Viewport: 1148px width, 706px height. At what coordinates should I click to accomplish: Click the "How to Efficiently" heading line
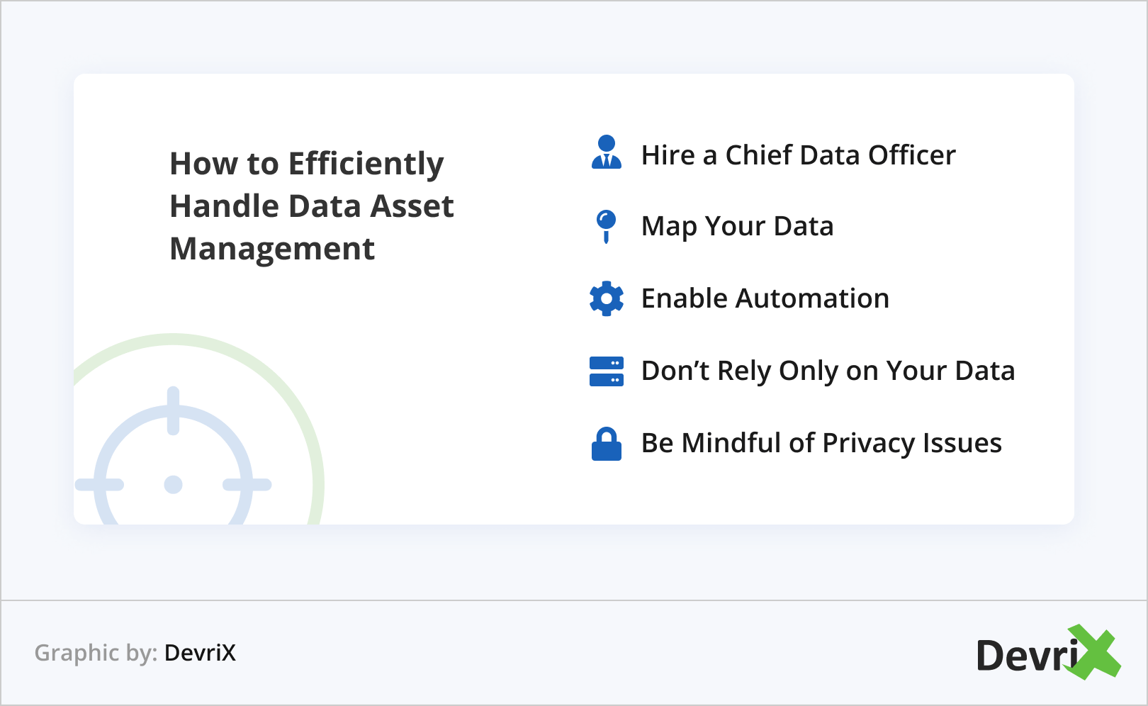306,164
